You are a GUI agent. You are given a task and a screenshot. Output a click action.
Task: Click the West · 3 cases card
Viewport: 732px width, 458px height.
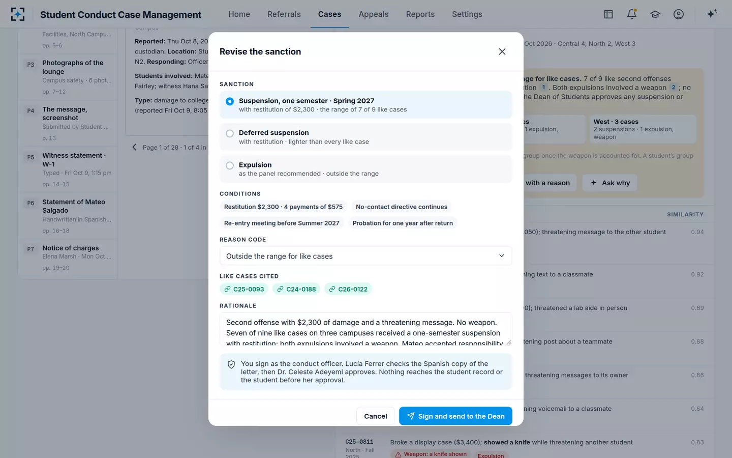point(643,129)
